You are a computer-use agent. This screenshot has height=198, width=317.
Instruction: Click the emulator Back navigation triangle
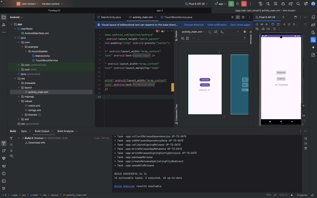pos(284,24)
